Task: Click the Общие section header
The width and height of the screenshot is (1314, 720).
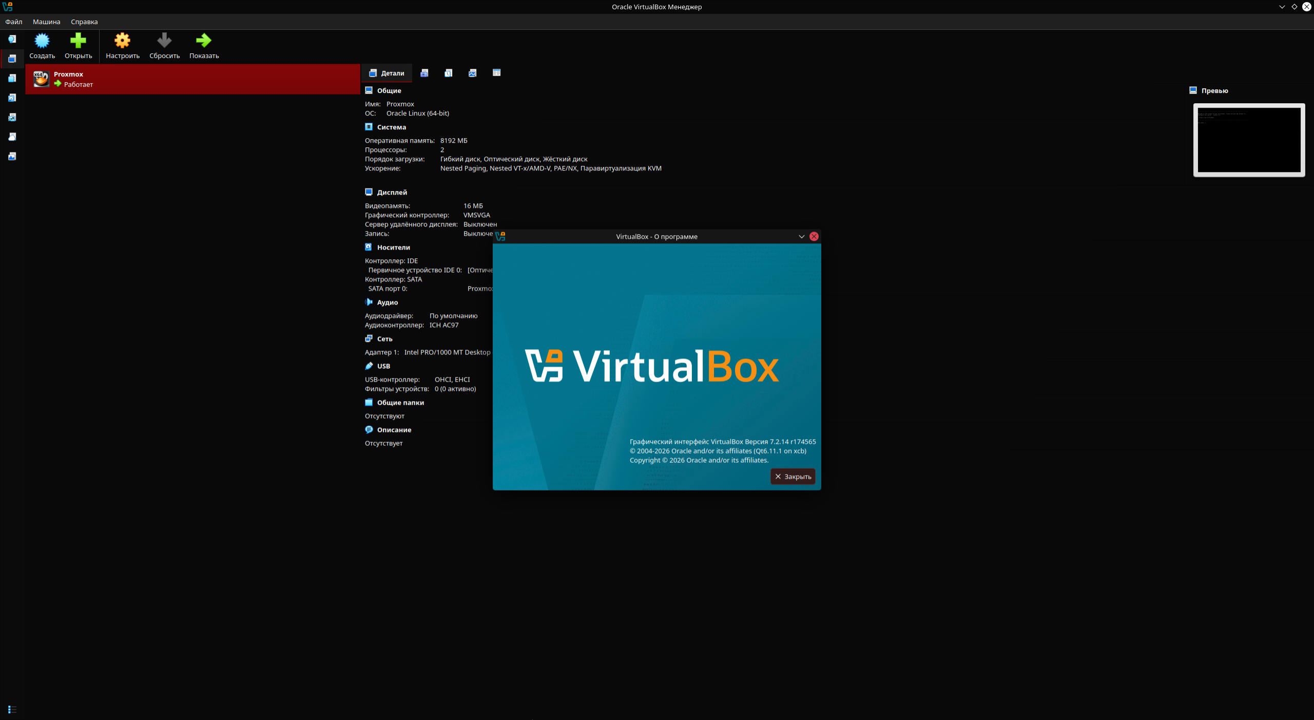Action: [389, 90]
